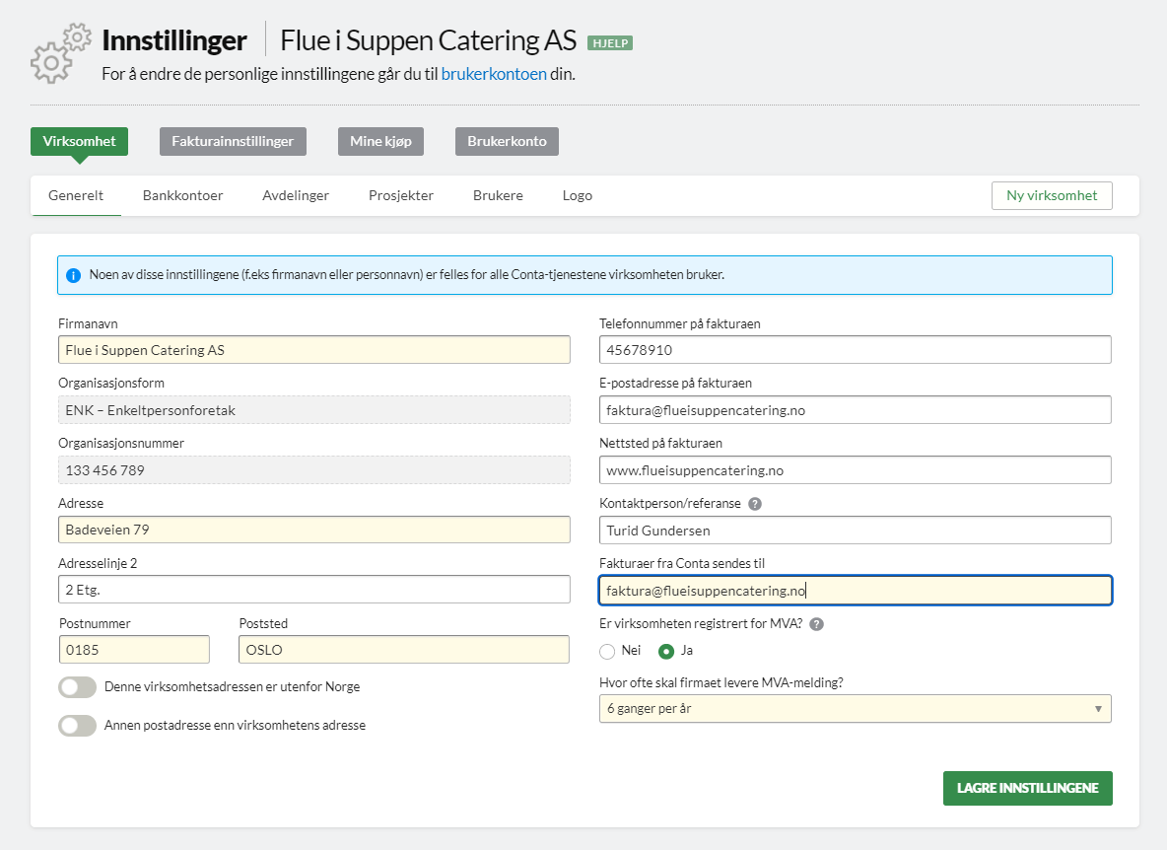Click the info notice text about Conta-tjenestene
The width and height of the screenshot is (1167, 850).
pyautogui.click(x=406, y=275)
